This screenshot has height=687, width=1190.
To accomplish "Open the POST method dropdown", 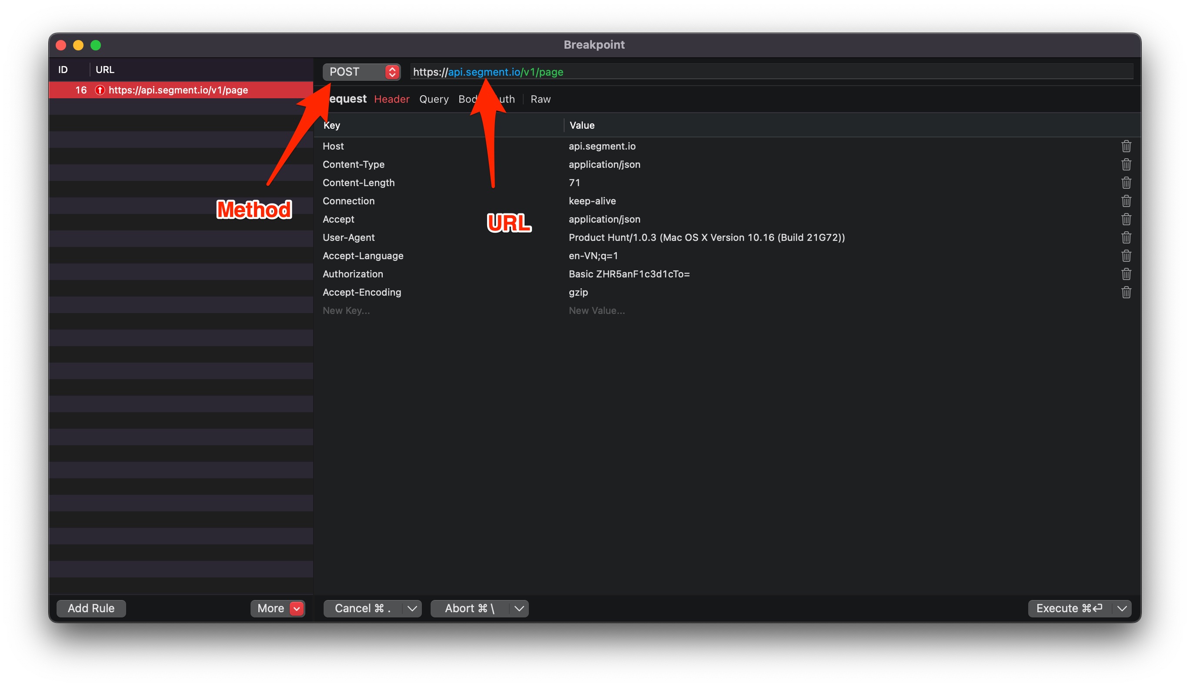I will (361, 72).
